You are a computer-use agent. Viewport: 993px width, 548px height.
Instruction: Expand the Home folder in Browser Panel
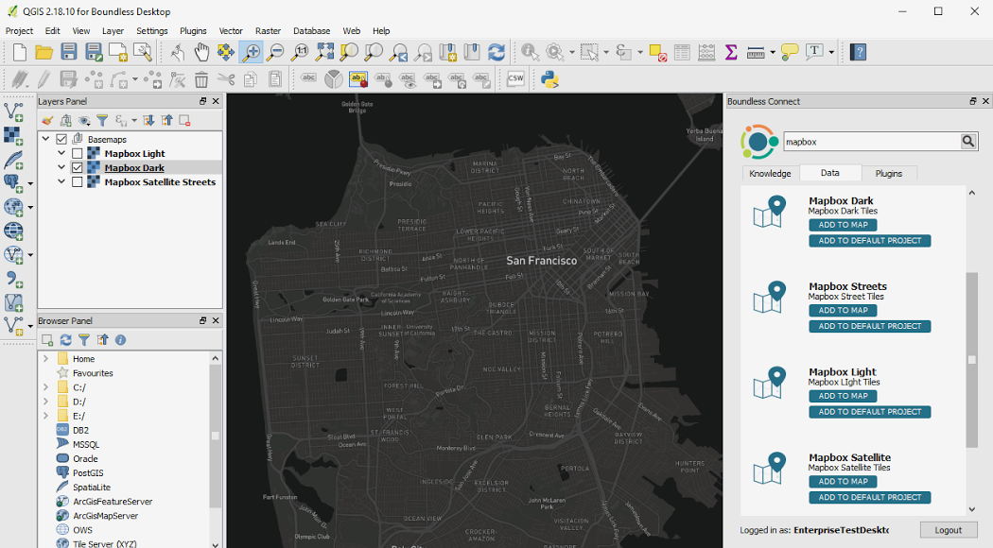tap(45, 358)
